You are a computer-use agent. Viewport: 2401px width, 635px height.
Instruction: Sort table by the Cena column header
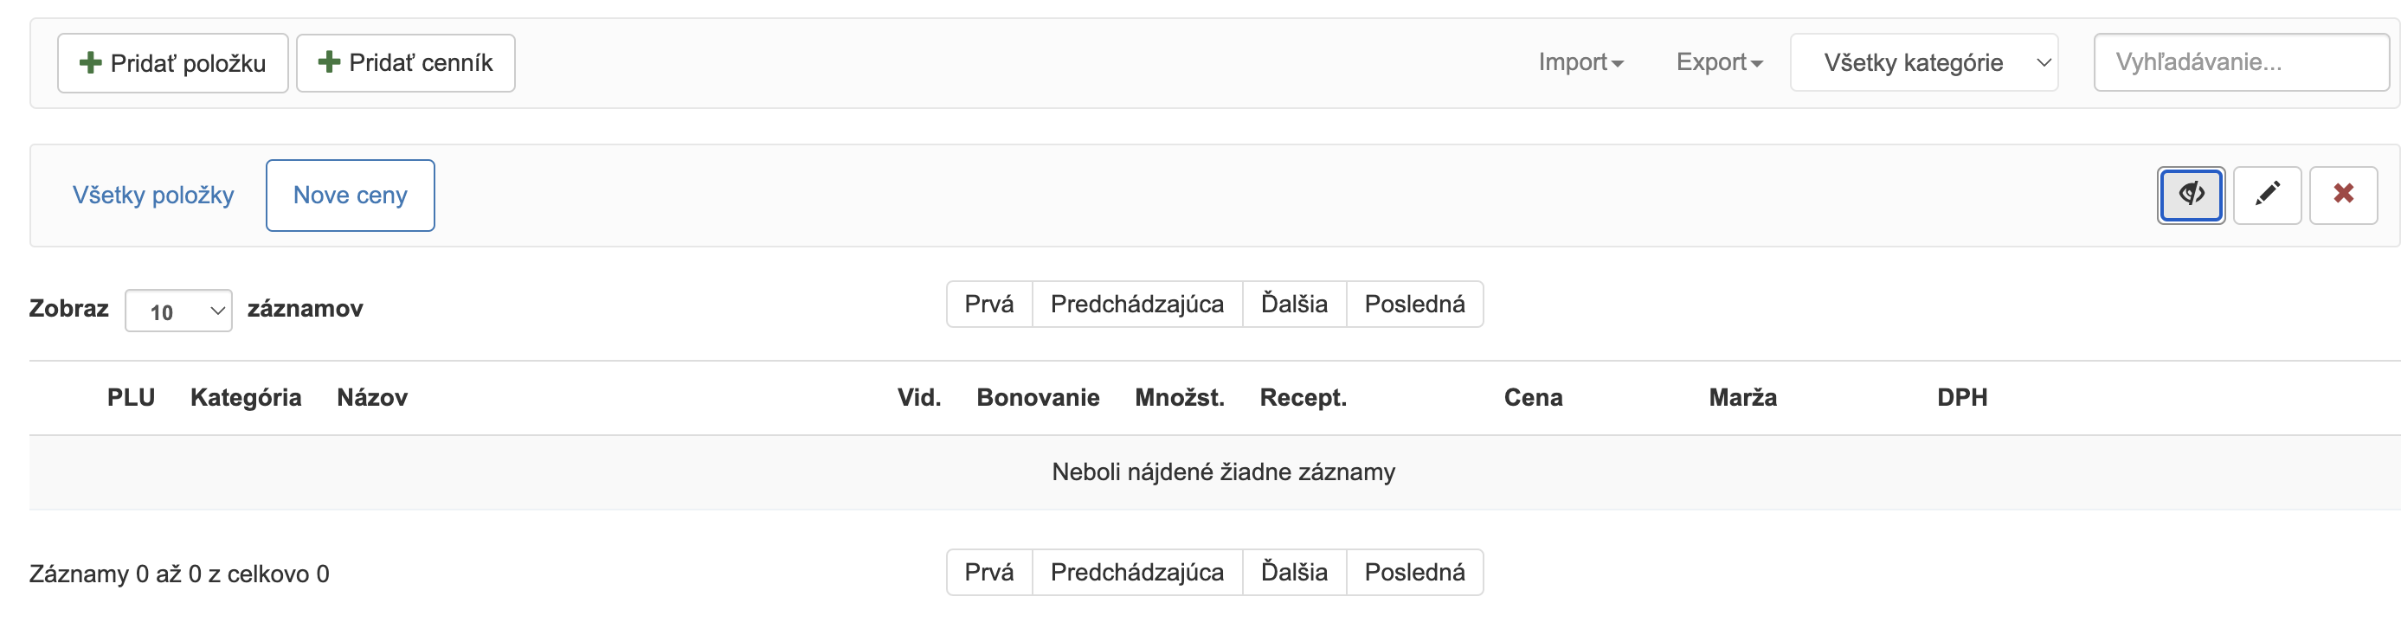1532,399
